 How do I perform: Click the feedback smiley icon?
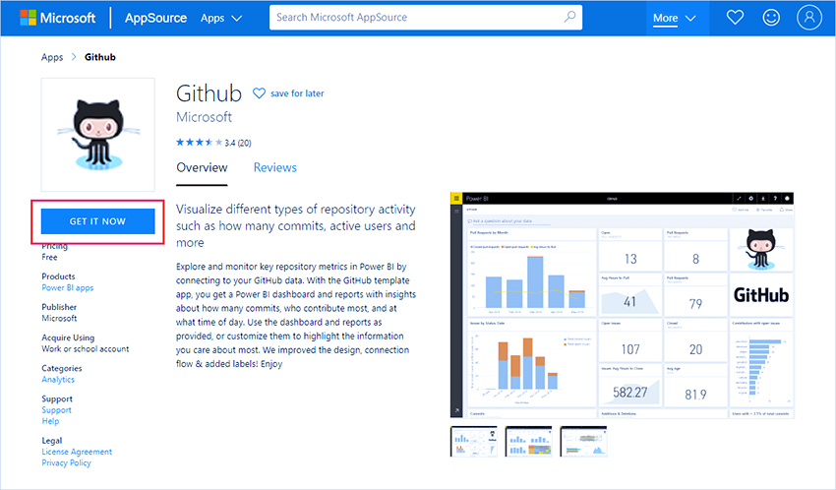[x=771, y=18]
